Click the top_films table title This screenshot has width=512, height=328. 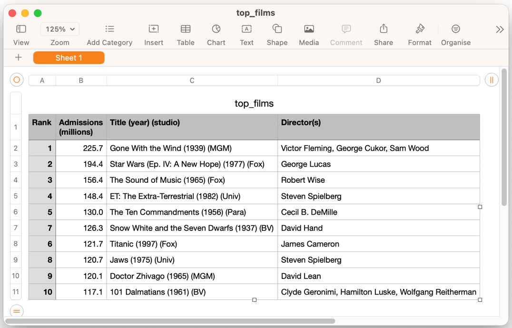(254, 103)
